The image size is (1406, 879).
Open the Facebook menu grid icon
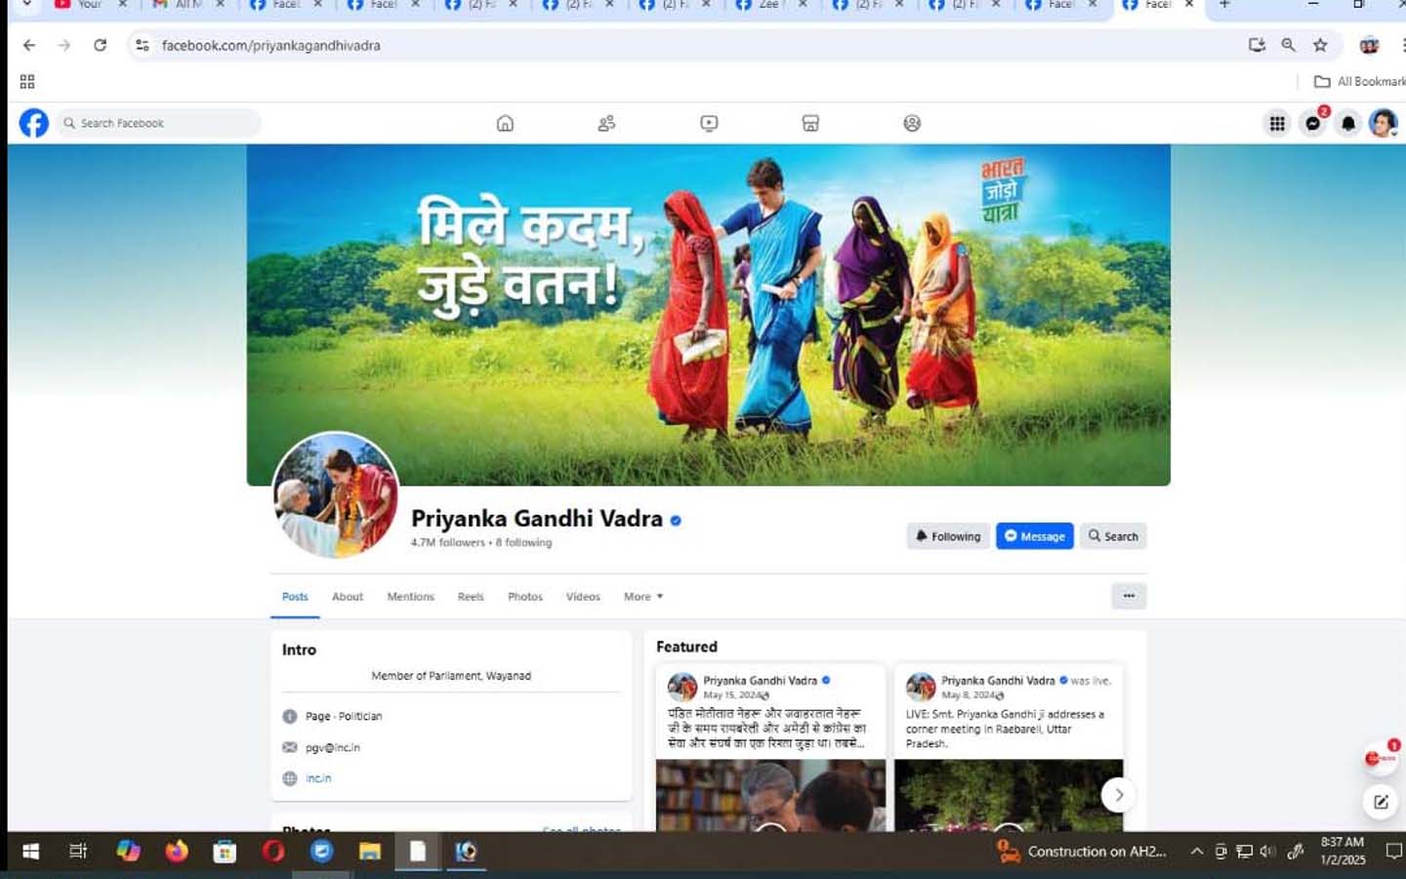(1277, 123)
